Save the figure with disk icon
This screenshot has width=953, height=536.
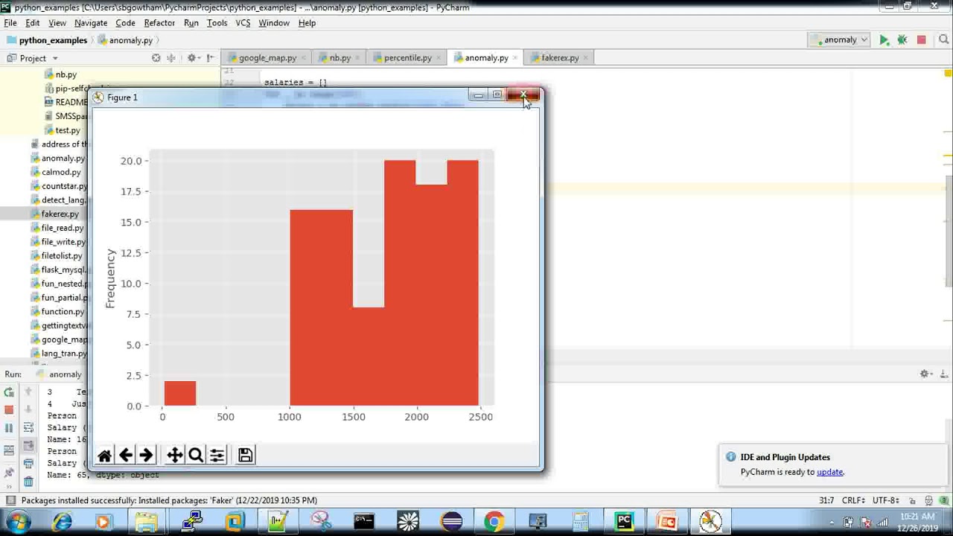pyautogui.click(x=245, y=456)
